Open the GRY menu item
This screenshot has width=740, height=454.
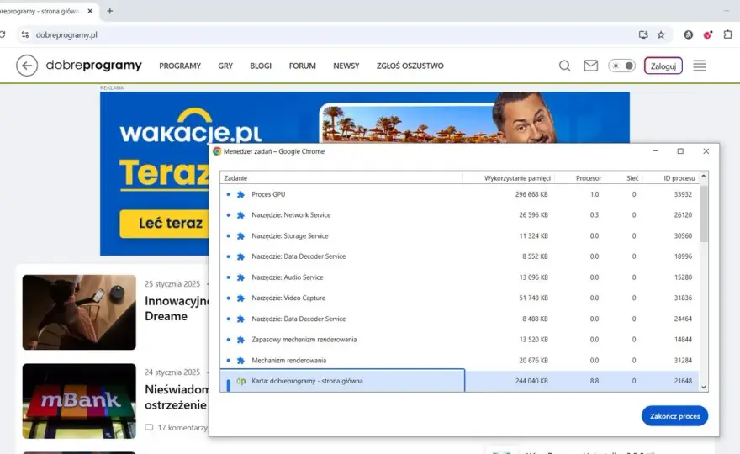point(225,66)
